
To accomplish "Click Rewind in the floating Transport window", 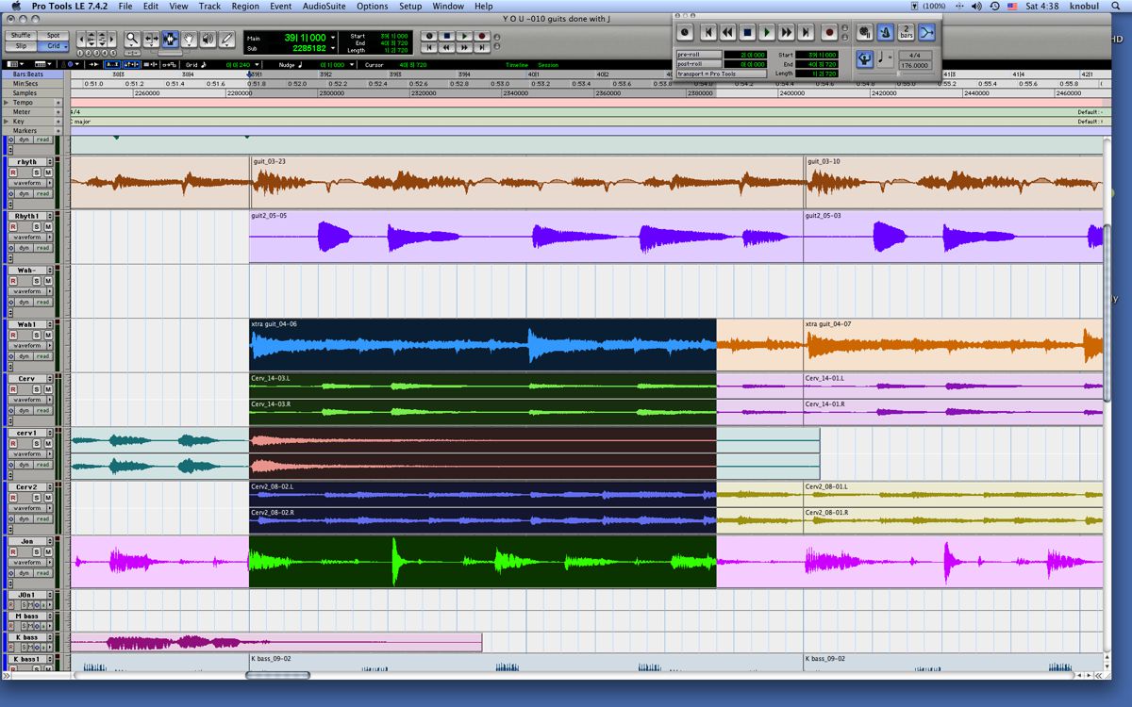I will pyautogui.click(x=727, y=32).
